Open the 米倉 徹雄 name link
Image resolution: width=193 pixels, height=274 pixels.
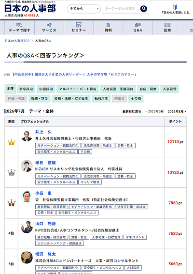click(x=45, y=163)
